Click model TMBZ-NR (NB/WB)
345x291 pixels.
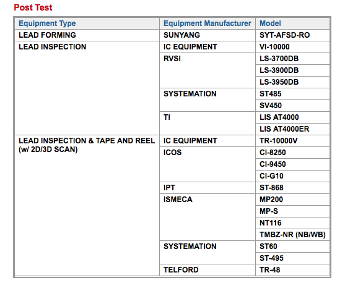click(292, 235)
